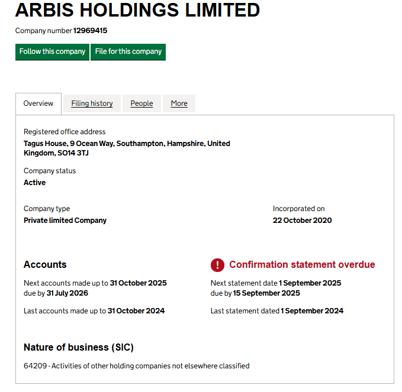Open the More tab
The width and height of the screenshot is (402, 392).
(x=179, y=103)
